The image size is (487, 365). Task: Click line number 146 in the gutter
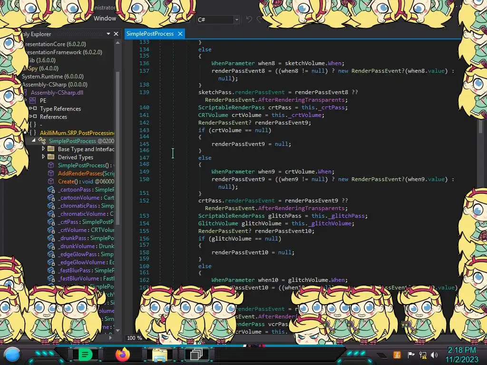pos(144,150)
